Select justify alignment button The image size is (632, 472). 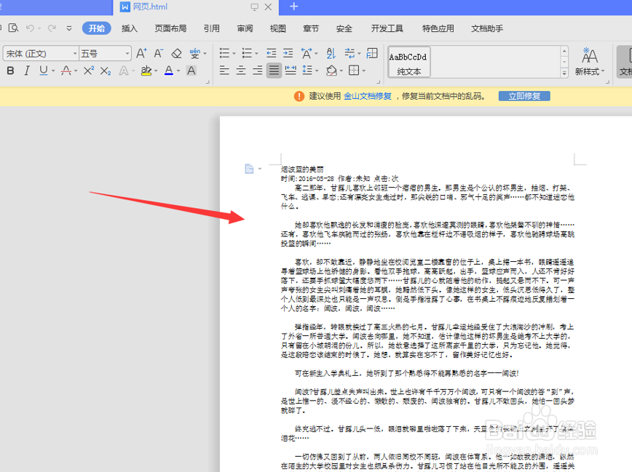(274, 71)
